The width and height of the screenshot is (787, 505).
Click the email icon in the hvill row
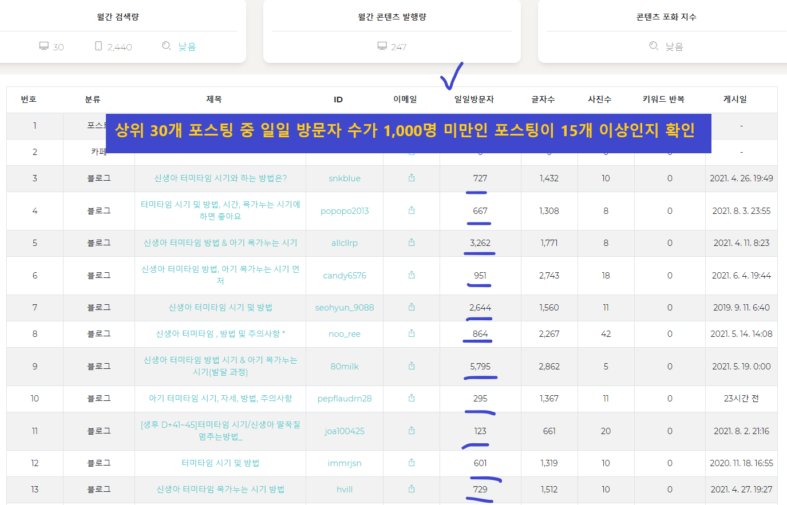[412, 489]
